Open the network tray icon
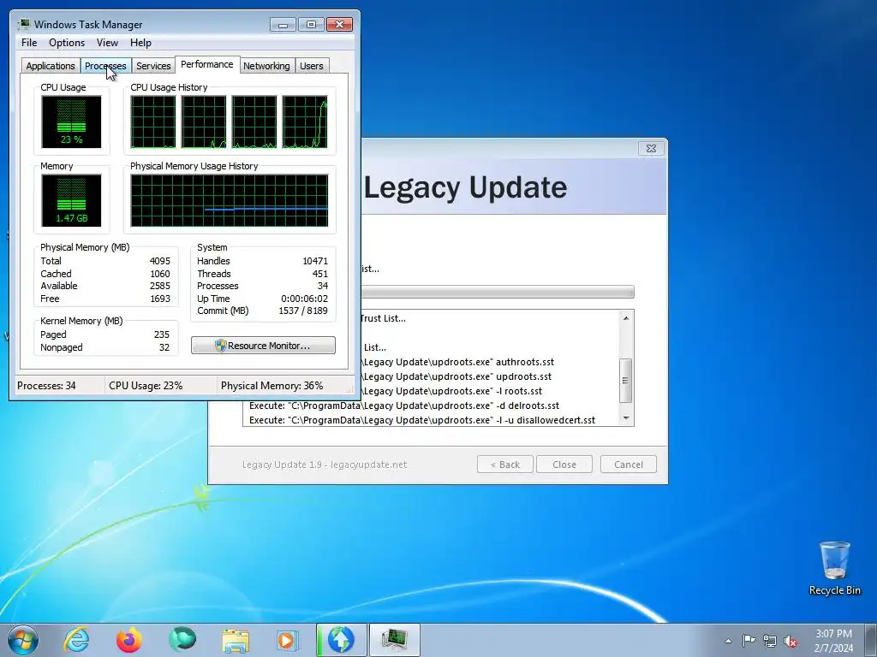Viewport: 877px width, 657px height. (770, 641)
